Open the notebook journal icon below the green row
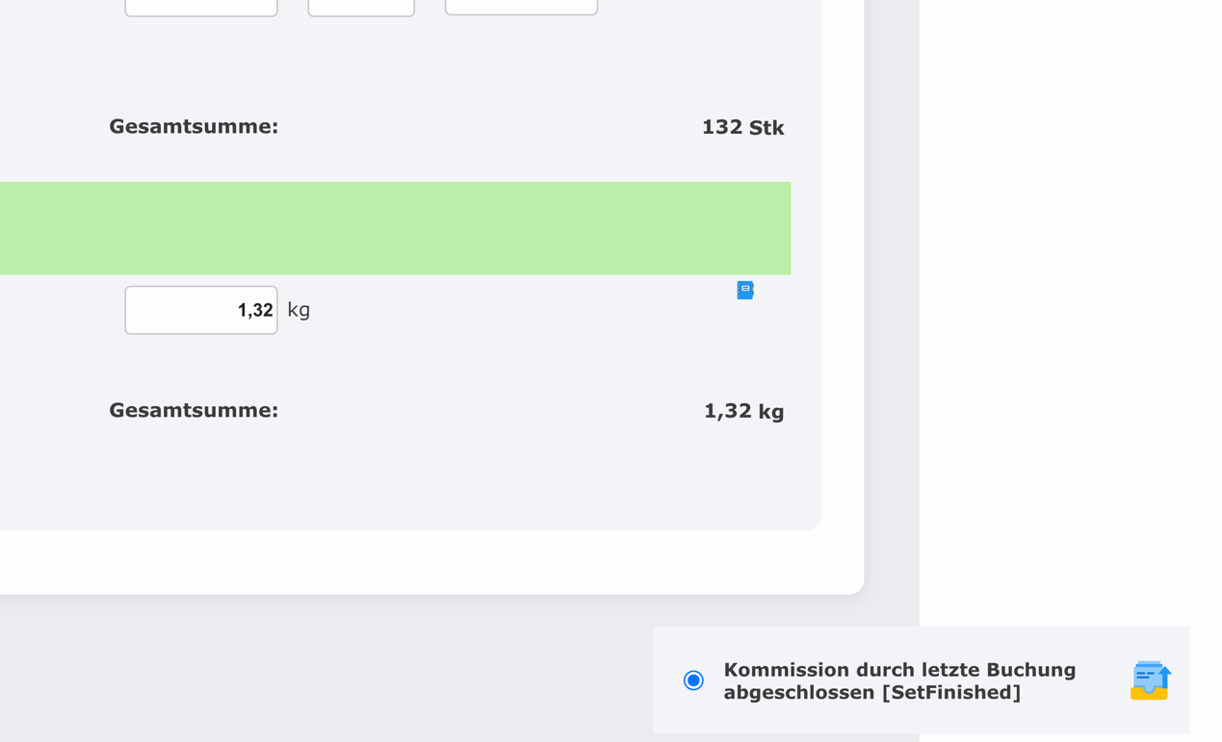Viewport: 1222px width, 742px height. 743,289
